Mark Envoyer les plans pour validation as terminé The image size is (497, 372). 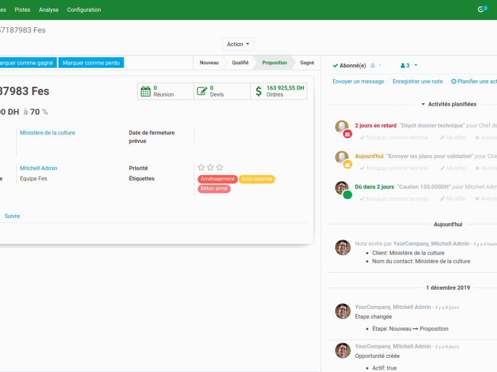click(394, 168)
